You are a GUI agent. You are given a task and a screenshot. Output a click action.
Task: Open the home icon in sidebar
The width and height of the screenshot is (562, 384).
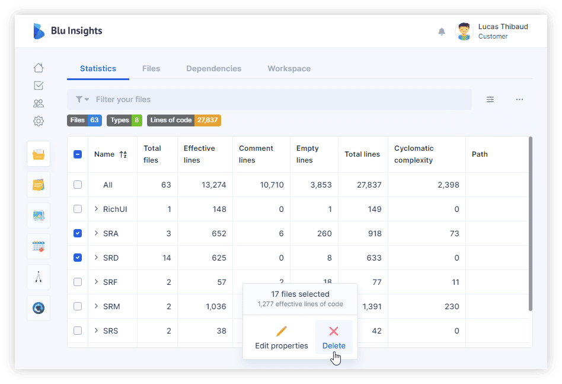[39, 68]
